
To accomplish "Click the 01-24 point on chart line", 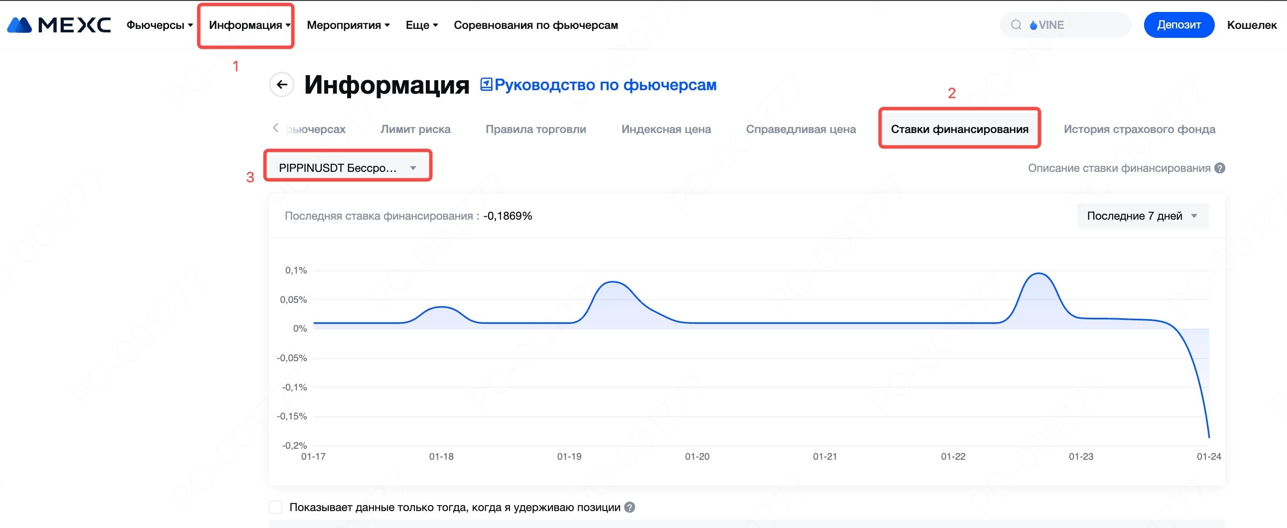I will tap(1208, 437).
